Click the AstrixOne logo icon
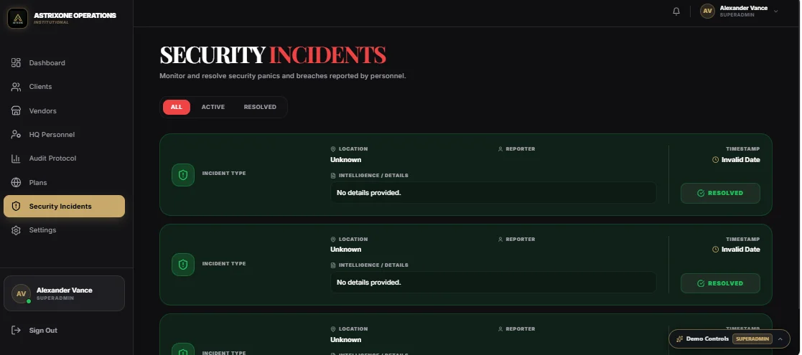Viewport: 802px width, 355px height. tap(17, 19)
